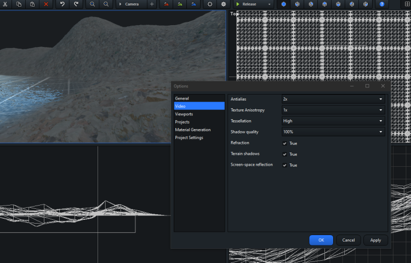Open the blue Help question mark icon
The image size is (411, 263).
pyautogui.click(x=381, y=4)
